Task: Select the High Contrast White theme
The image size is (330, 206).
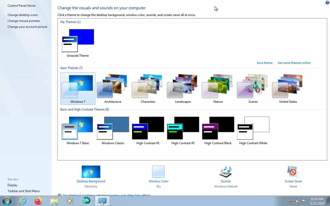Action: click(253, 130)
